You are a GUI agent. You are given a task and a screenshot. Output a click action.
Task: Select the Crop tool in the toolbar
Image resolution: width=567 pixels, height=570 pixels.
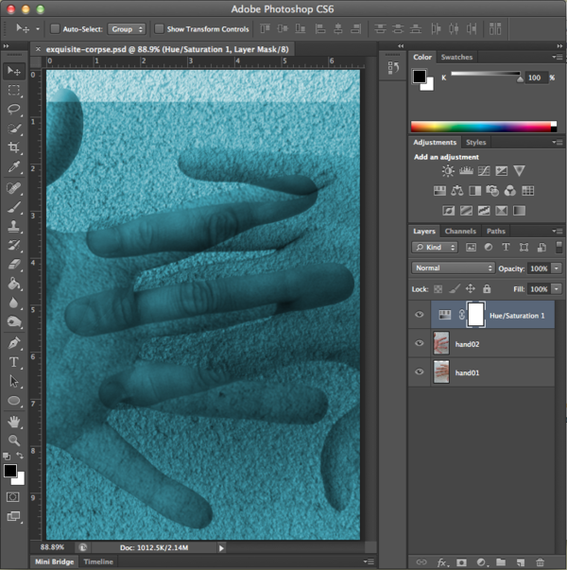click(x=14, y=148)
